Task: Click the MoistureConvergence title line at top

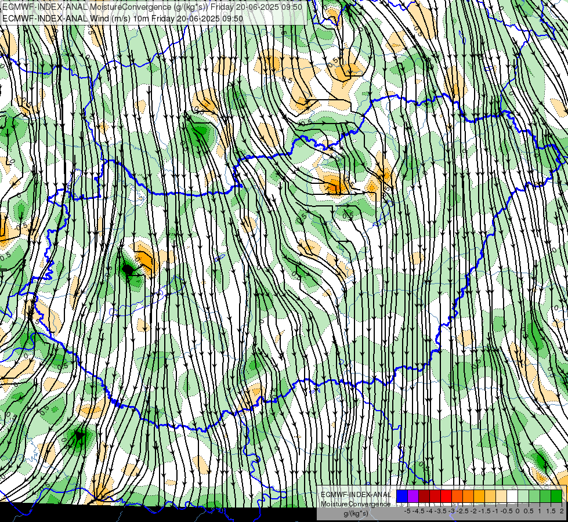Action: (x=152, y=7)
